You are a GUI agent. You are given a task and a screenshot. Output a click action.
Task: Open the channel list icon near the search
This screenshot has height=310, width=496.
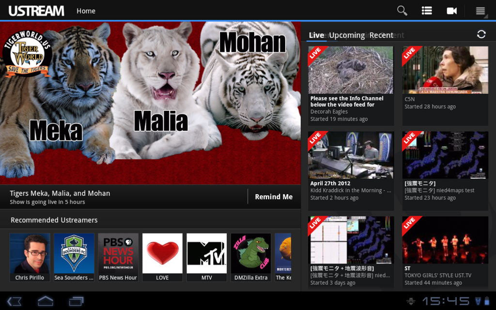click(427, 10)
